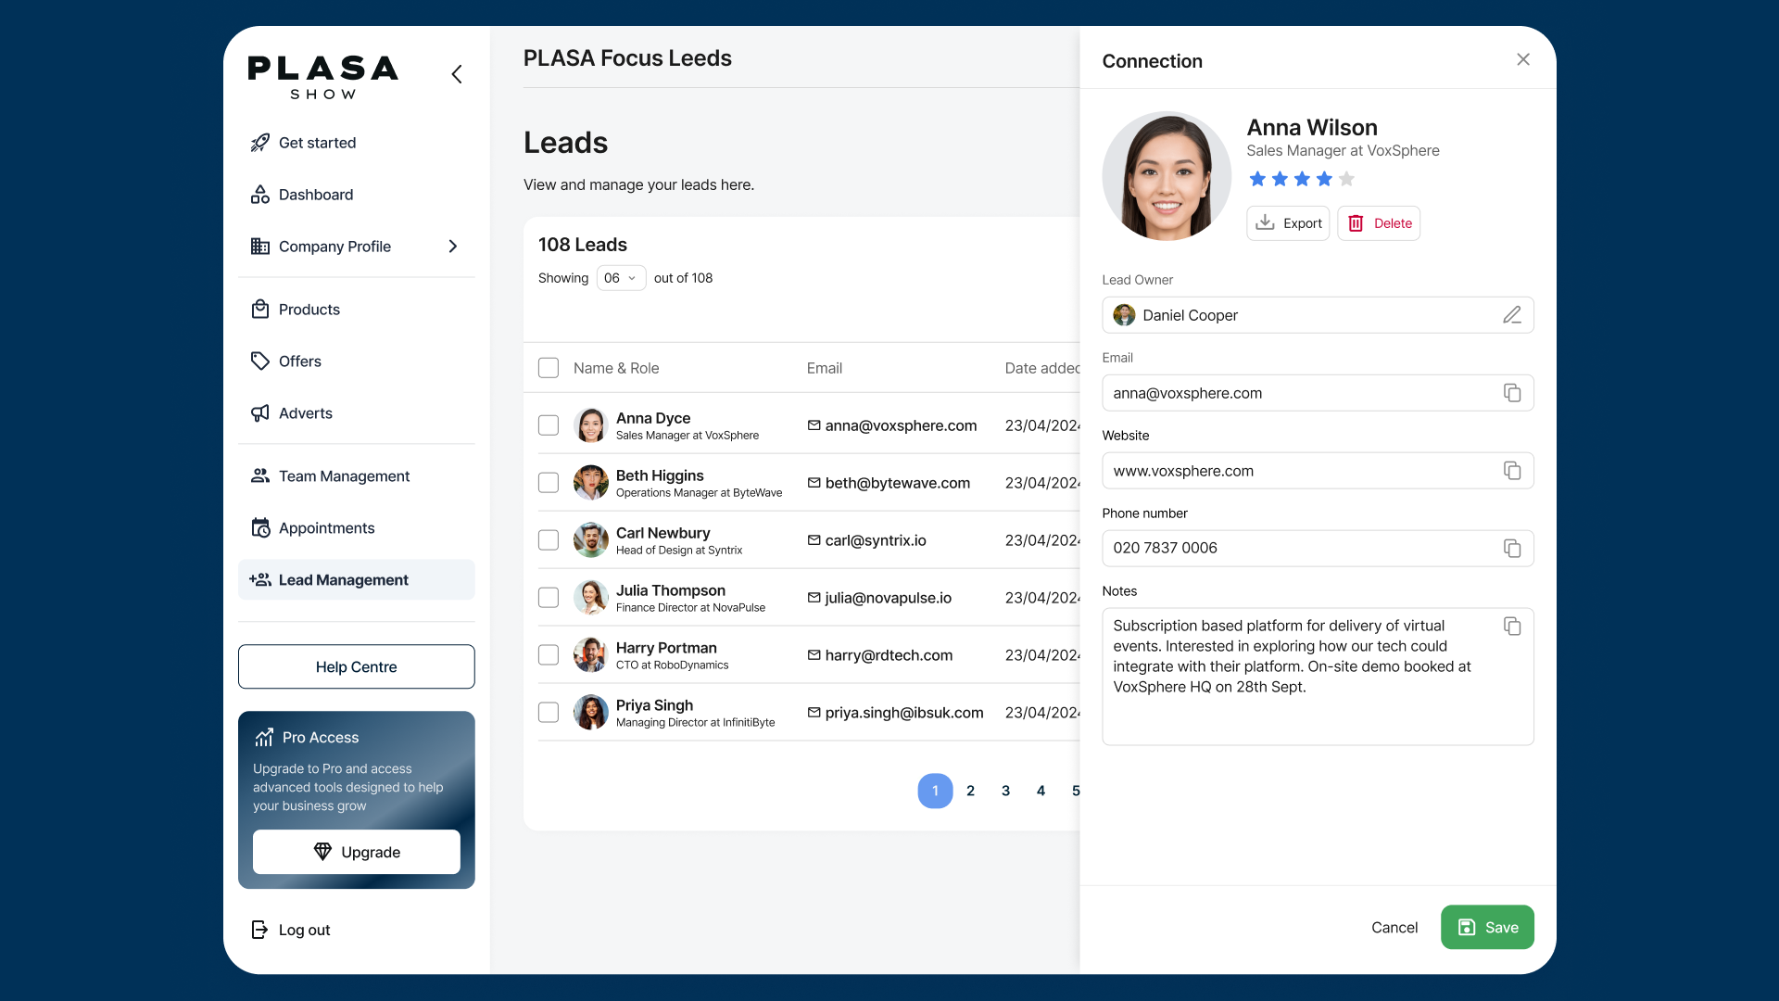
Task: Navigate to Team Management
Action: click(x=344, y=476)
